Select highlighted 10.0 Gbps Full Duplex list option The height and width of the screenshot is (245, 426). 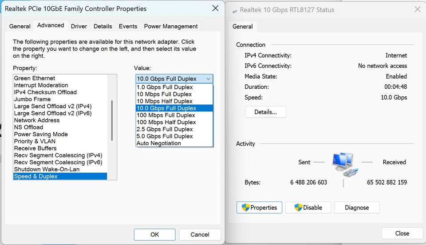[x=174, y=108]
